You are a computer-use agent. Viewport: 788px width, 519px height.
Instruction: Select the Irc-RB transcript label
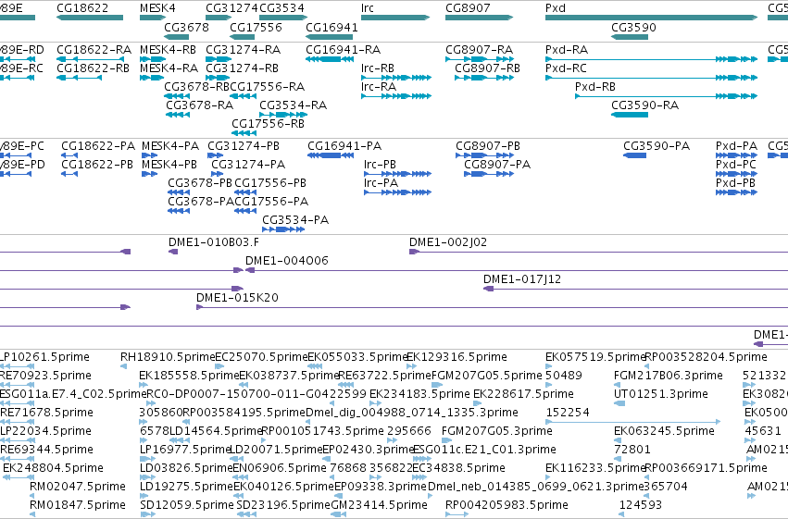click(378, 68)
